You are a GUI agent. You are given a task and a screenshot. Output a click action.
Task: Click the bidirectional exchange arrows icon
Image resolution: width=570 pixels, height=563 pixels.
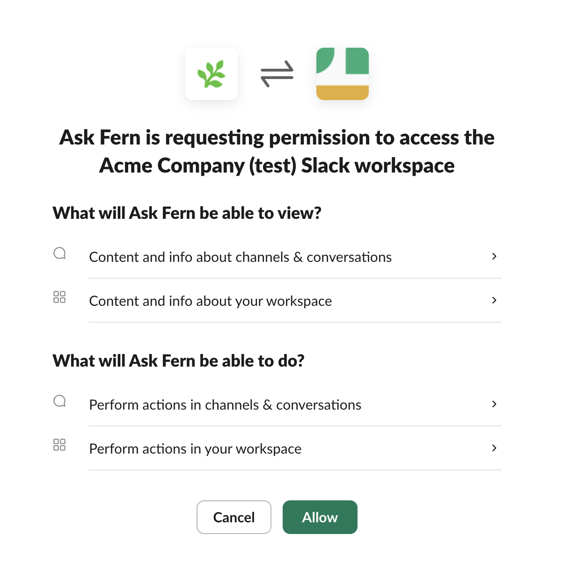(277, 73)
